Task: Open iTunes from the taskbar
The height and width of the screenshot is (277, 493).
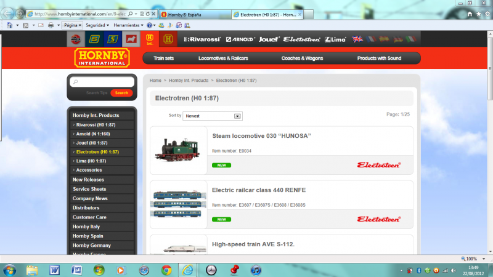Action: pyautogui.click(x=256, y=270)
